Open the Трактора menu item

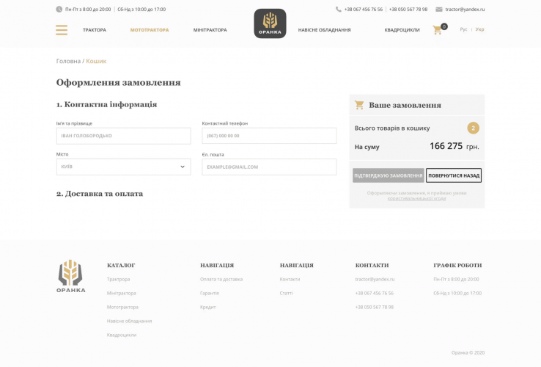point(94,30)
